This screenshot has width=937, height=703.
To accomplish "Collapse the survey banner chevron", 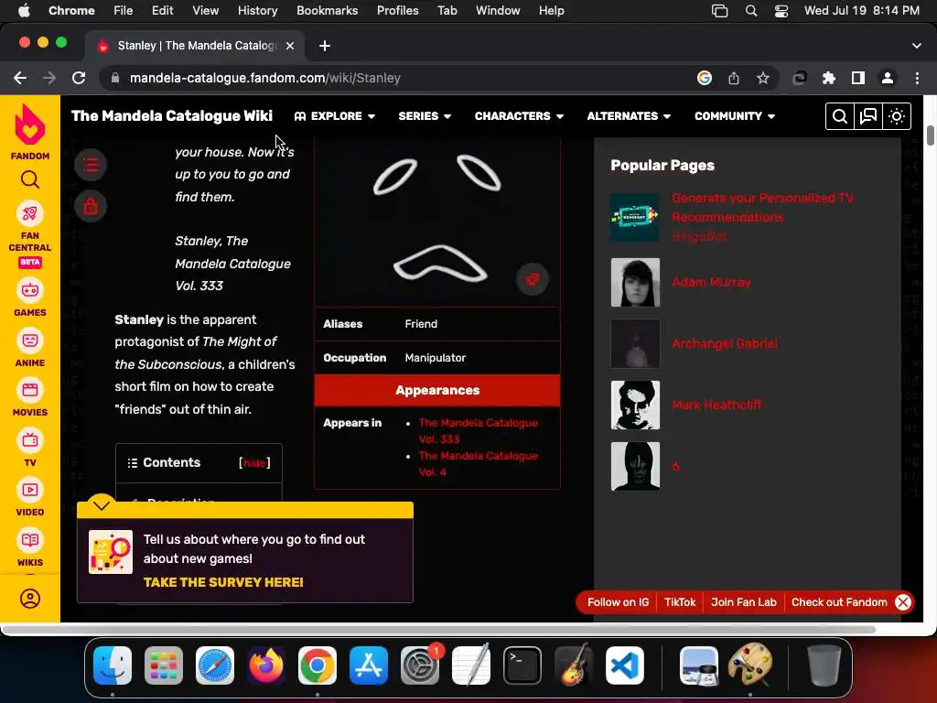I will click(102, 505).
